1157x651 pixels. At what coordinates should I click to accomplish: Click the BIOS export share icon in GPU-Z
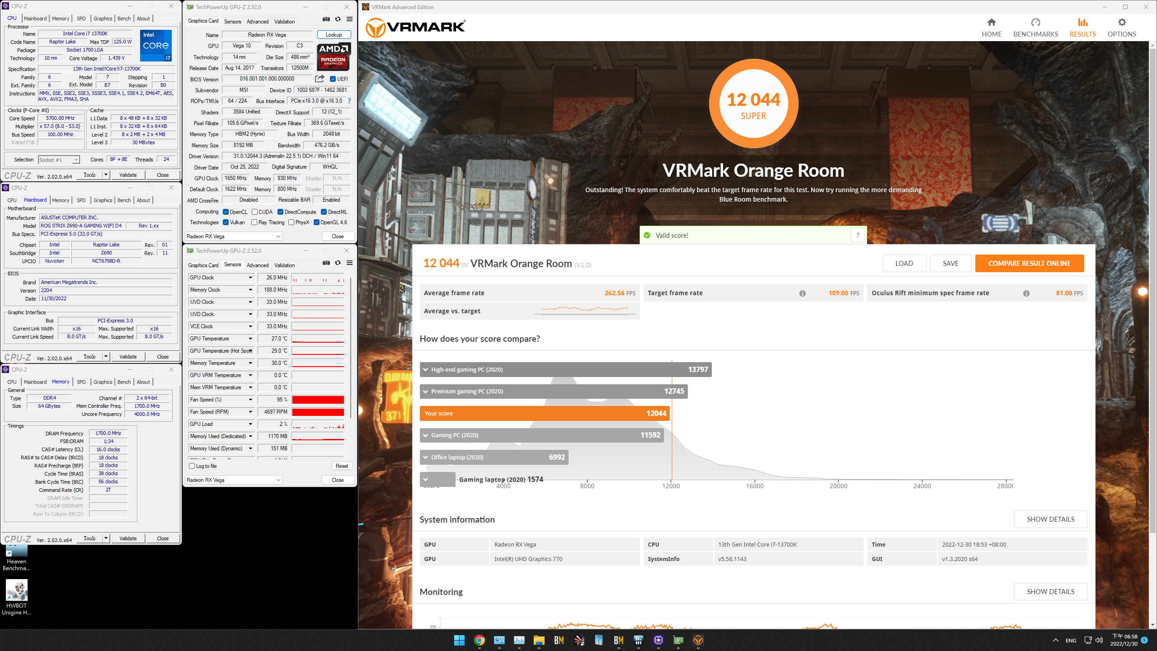click(x=320, y=79)
